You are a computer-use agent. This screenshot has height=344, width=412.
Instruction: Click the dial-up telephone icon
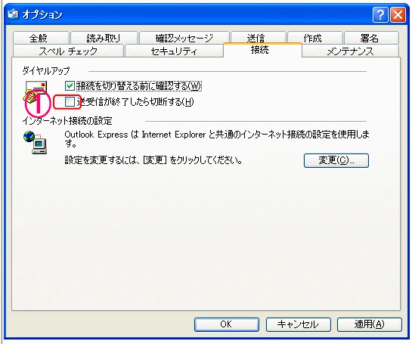pyautogui.click(x=36, y=92)
